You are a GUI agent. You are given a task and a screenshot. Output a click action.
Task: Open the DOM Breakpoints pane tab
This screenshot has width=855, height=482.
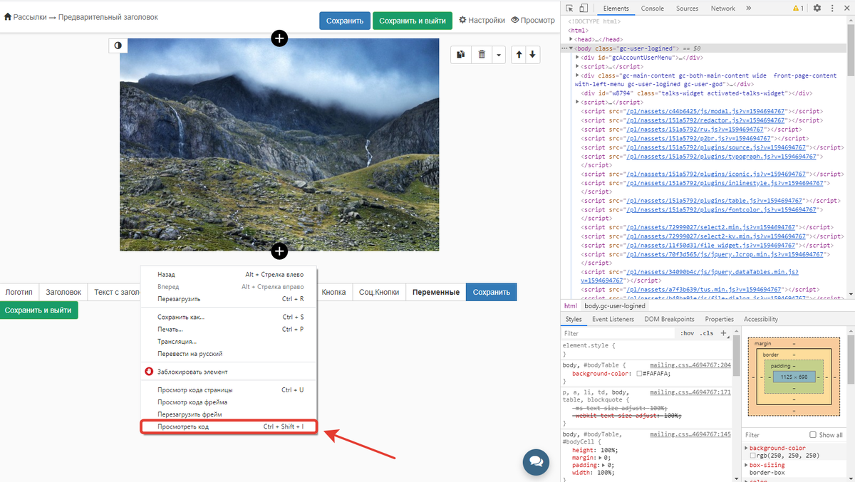(669, 319)
